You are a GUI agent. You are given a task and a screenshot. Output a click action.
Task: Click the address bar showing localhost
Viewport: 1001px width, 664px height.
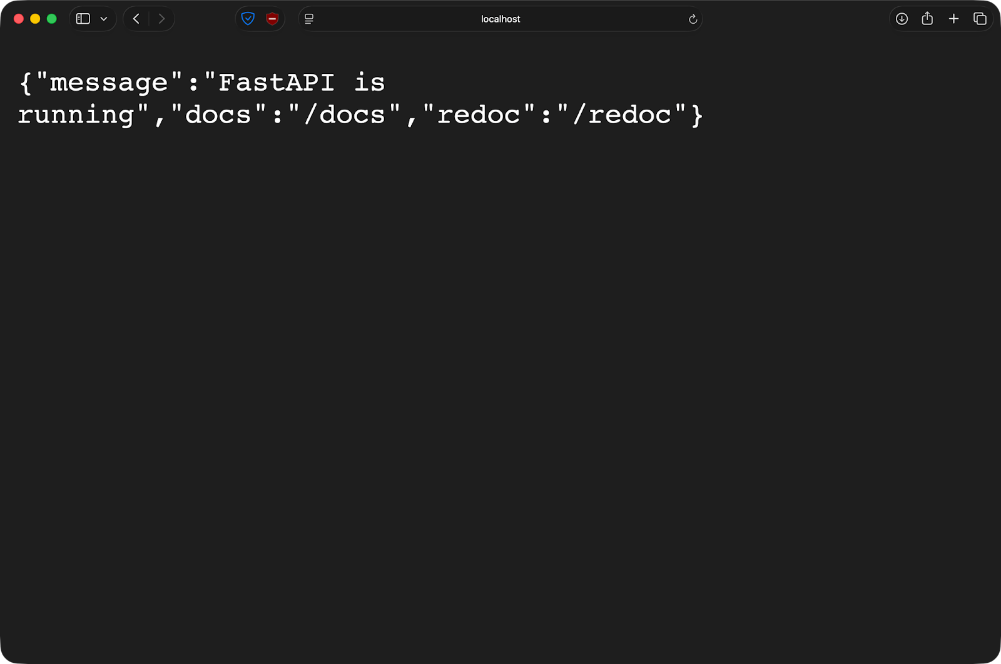500,19
